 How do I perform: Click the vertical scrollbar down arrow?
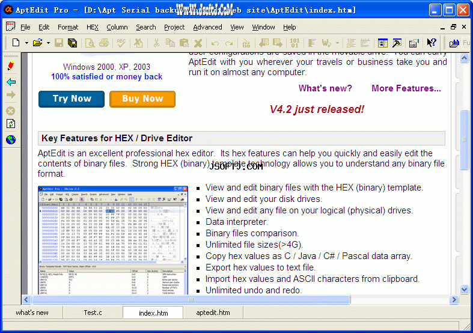coord(464,289)
